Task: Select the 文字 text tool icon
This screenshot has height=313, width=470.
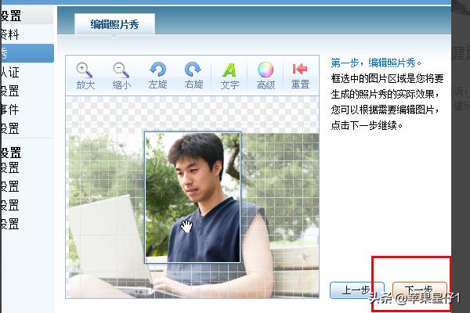Action: pyautogui.click(x=230, y=70)
